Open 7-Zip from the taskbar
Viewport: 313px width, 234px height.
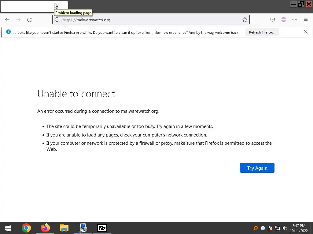pos(102,228)
